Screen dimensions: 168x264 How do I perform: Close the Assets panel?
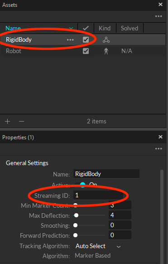[x=160, y=5]
